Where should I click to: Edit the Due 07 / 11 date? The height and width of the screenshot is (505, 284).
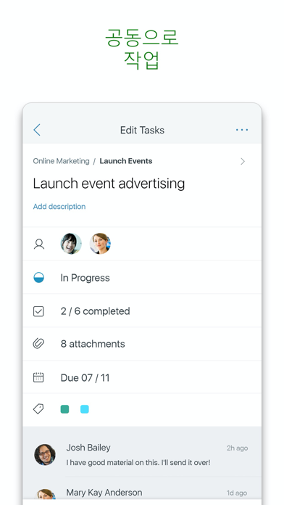(x=85, y=378)
